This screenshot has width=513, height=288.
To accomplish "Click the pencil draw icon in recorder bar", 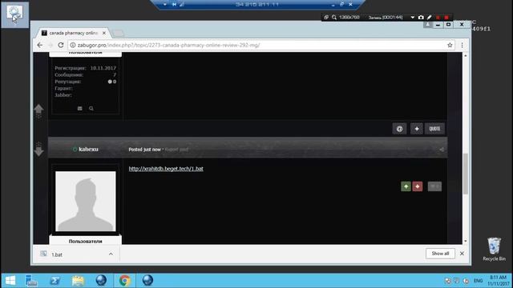I will coord(430,18).
